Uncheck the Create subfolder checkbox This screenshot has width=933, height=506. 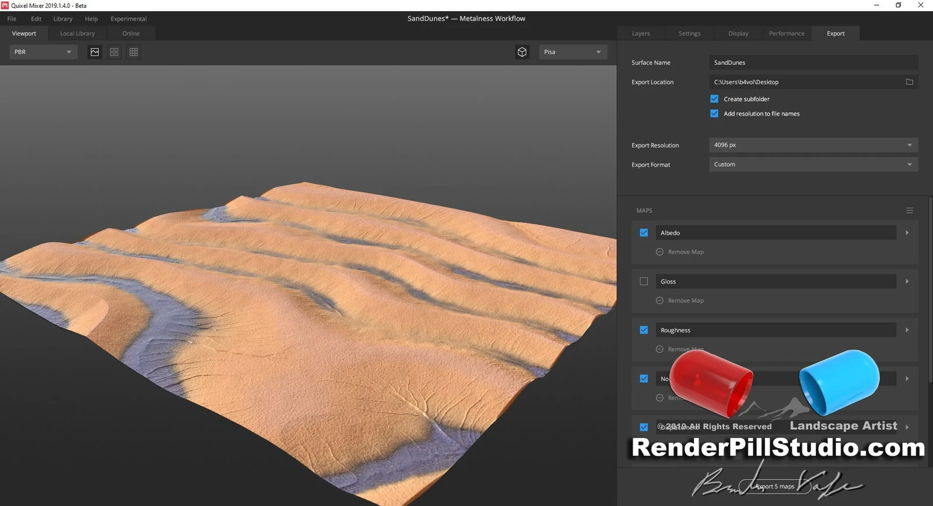[714, 99]
